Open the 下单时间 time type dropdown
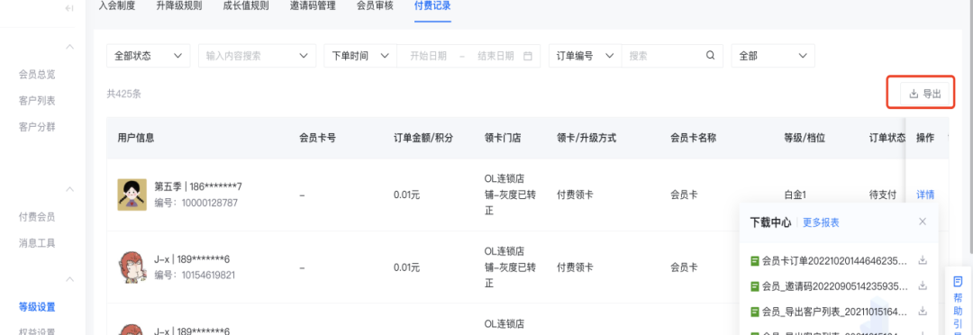The image size is (973, 335). click(x=359, y=56)
